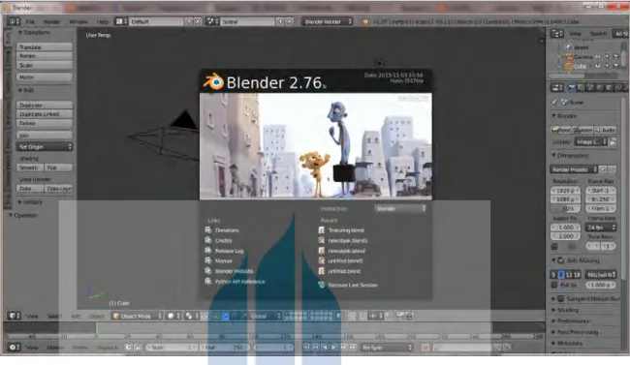Click the Recover Last Session icon
This screenshot has height=365, width=630.
(x=322, y=285)
